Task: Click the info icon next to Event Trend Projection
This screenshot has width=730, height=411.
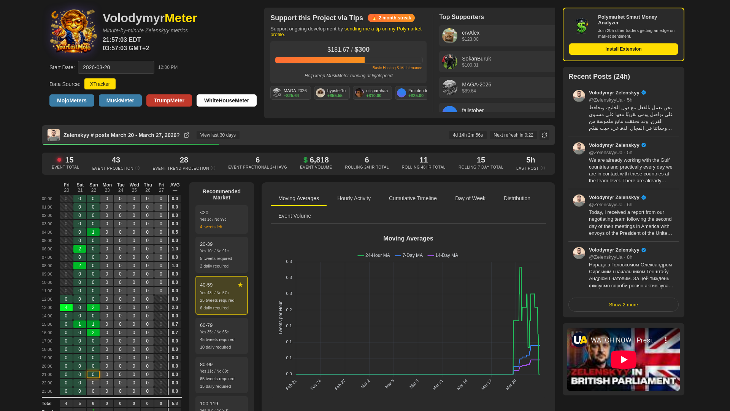Action: pyautogui.click(x=213, y=168)
